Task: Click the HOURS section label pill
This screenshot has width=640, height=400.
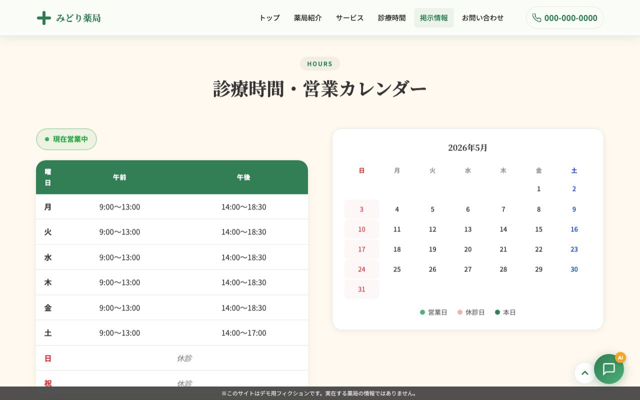Action: pyautogui.click(x=320, y=63)
